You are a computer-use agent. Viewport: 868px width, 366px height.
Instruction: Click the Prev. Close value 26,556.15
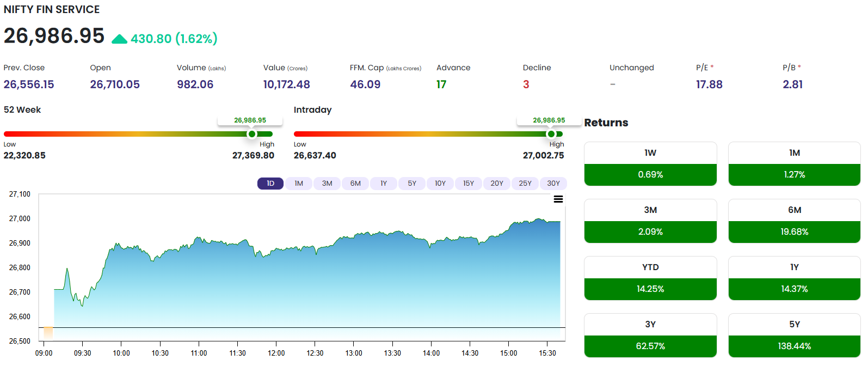click(29, 84)
